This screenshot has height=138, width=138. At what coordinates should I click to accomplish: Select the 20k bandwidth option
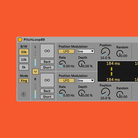point(24,52)
